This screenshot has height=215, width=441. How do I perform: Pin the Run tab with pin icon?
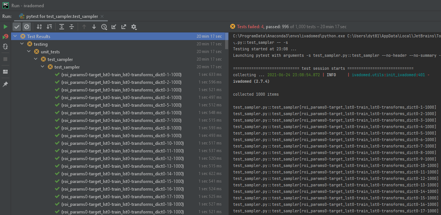click(5, 84)
